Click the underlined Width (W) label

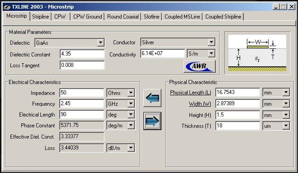[x=200, y=104]
